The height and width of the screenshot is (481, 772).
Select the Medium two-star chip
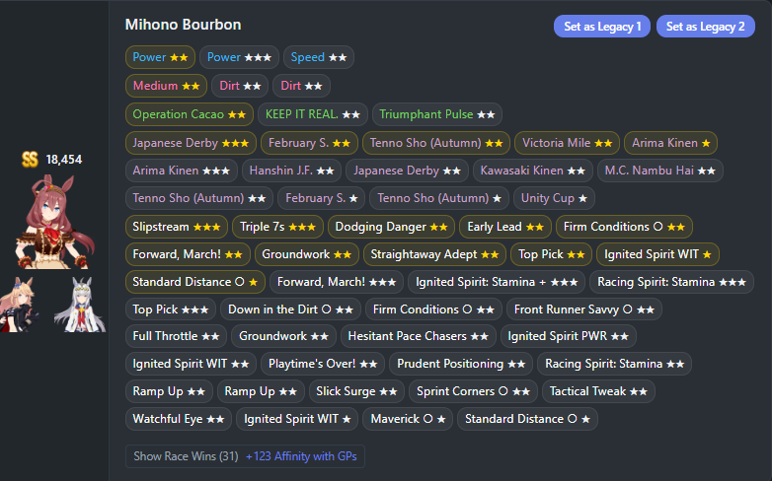pos(167,86)
